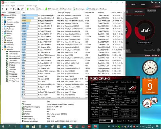Image resolution: width=161 pixels, height=129 pixels.
Task: Switch to Memory tab in ROG CPU-Z
Action: pos(111,82)
